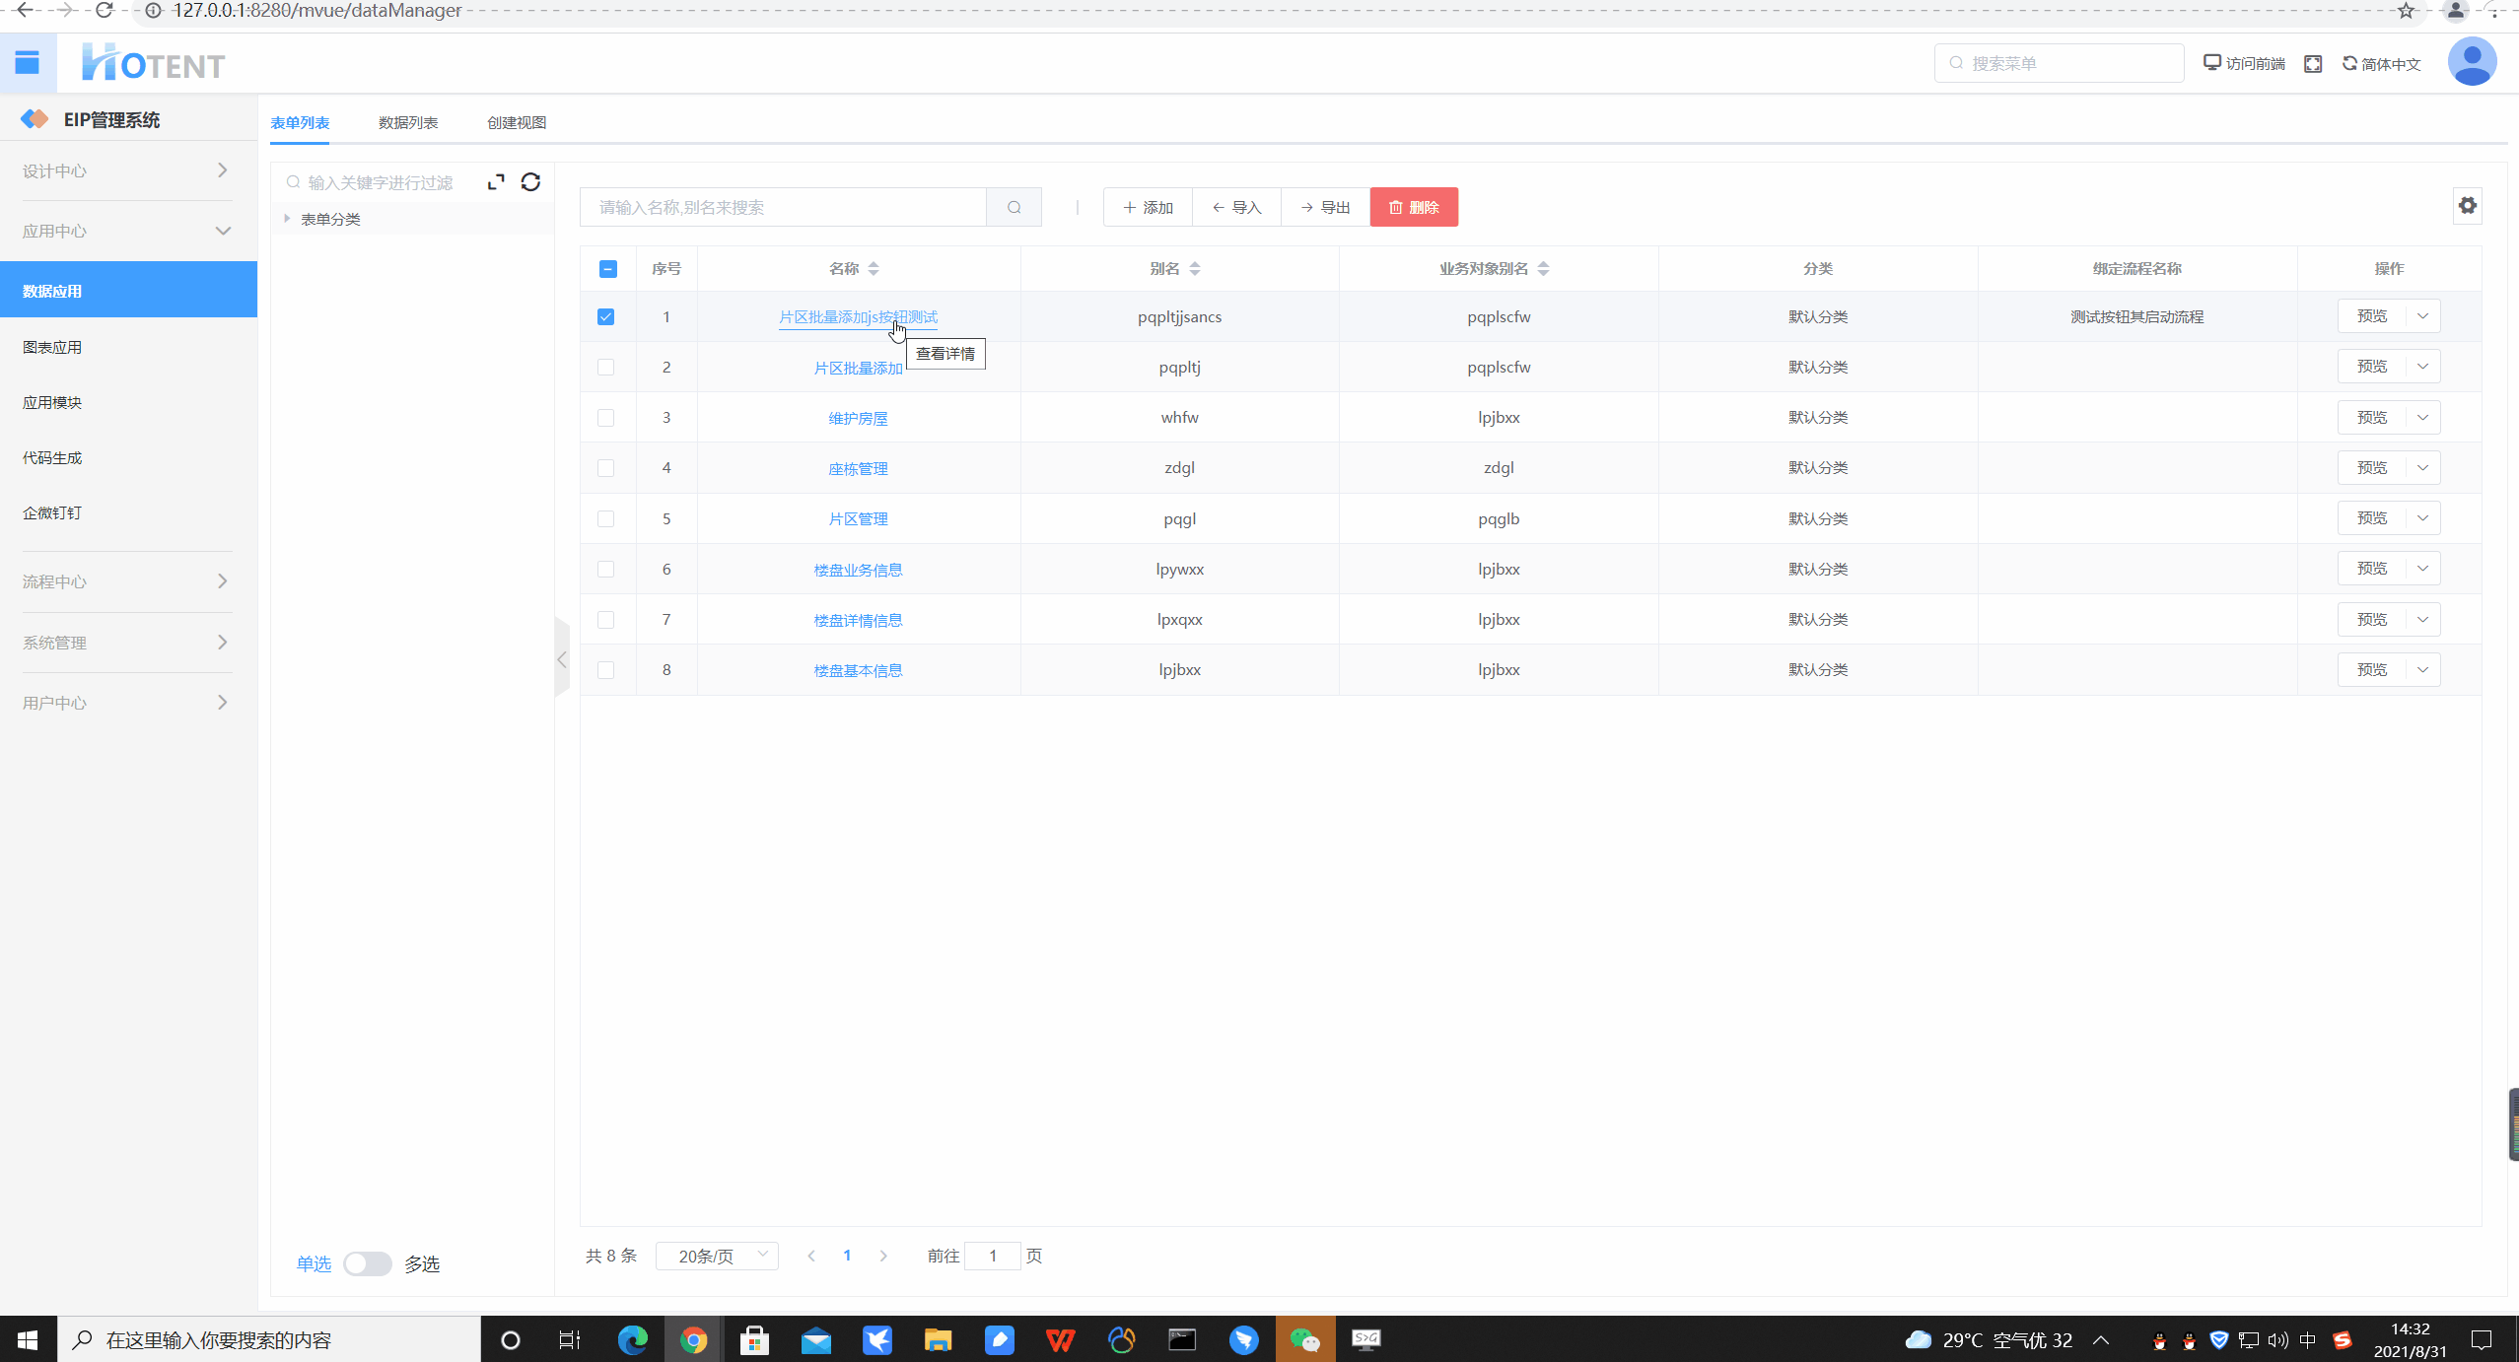Switch to the 数据列表 tab
This screenshot has width=2519, height=1362.
[x=408, y=122]
